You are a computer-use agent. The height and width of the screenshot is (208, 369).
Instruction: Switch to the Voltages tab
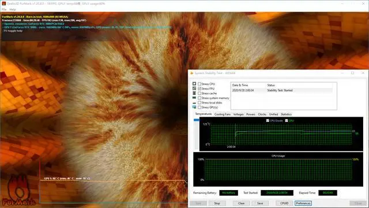(x=238, y=114)
